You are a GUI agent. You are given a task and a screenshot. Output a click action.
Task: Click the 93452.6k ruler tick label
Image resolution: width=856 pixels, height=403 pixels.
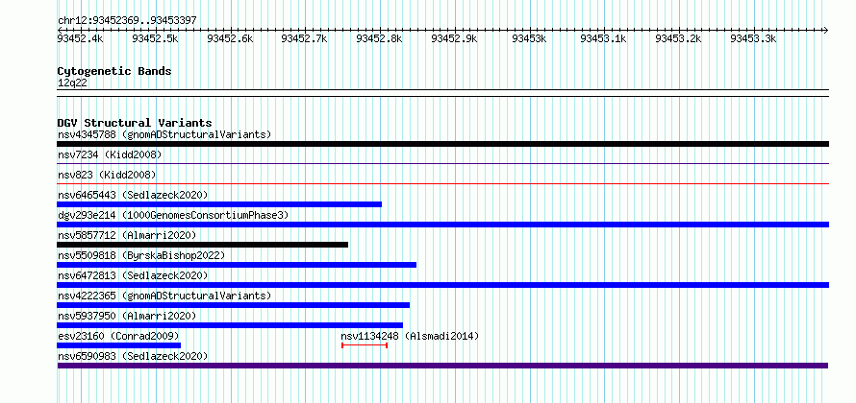click(x=231, y=38)
